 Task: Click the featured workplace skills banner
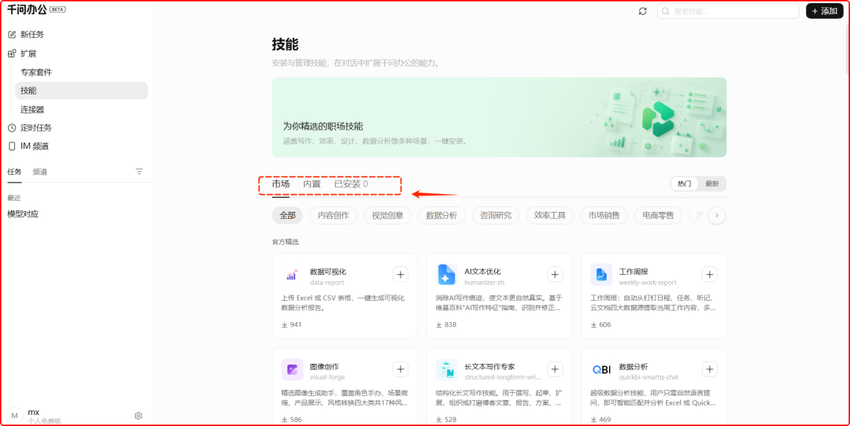tap(499, 117)
